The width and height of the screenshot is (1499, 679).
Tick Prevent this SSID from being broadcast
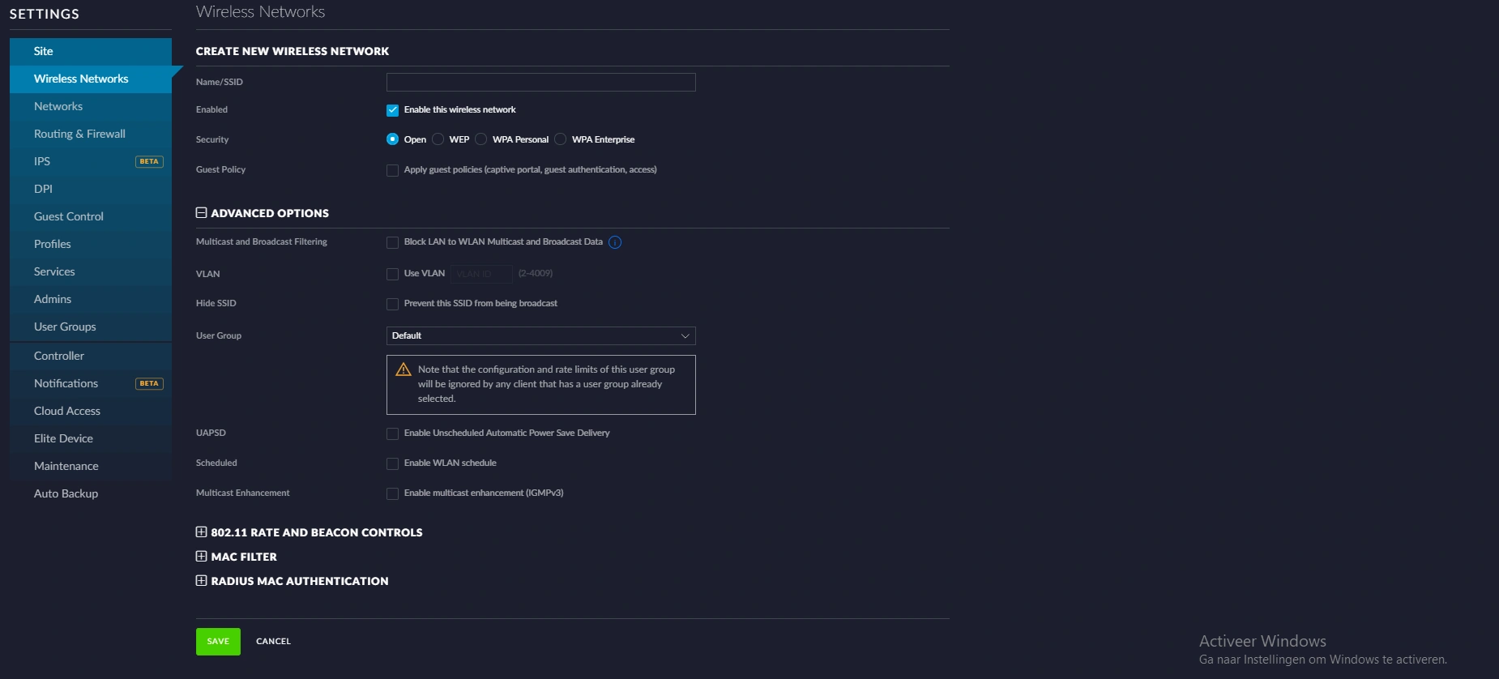pos(393,304)
